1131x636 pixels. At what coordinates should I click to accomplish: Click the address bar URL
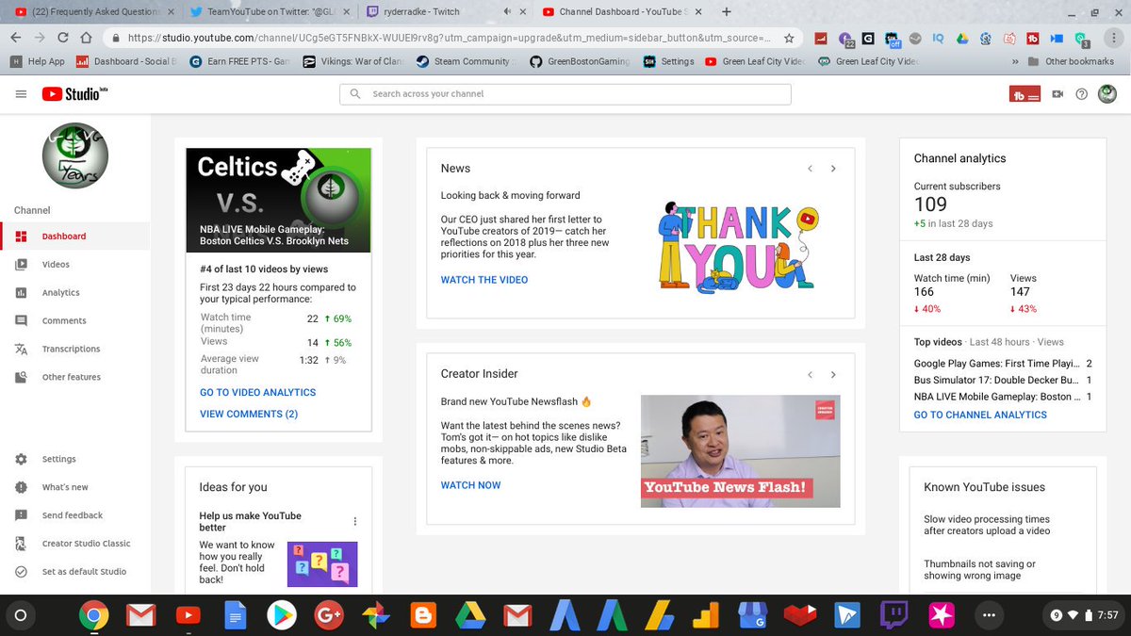[x=450, y=39]
